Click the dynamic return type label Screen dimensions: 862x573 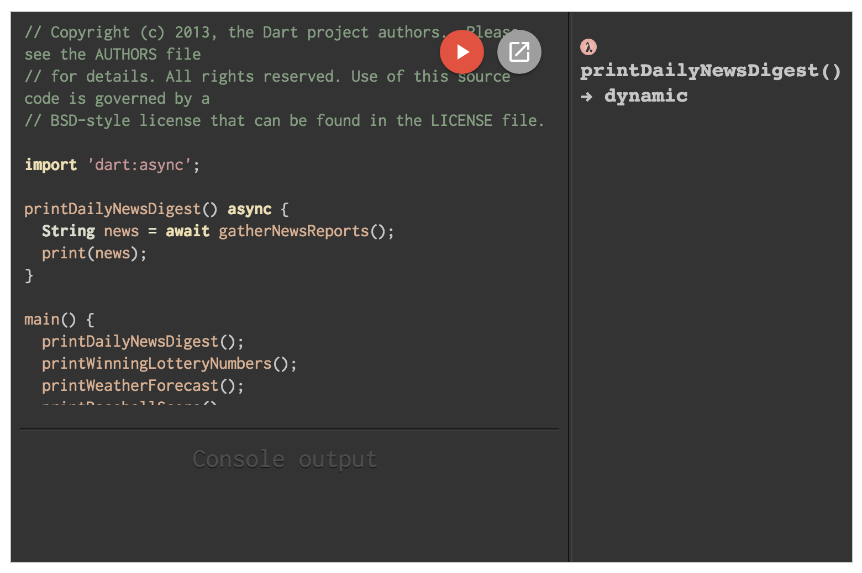pos(646,95)
